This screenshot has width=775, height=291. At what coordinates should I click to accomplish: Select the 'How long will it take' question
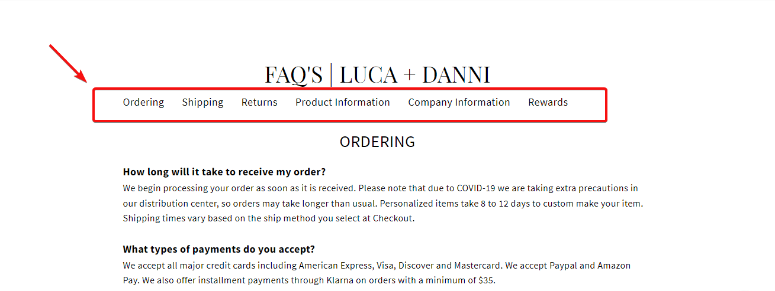pos(224,172)
